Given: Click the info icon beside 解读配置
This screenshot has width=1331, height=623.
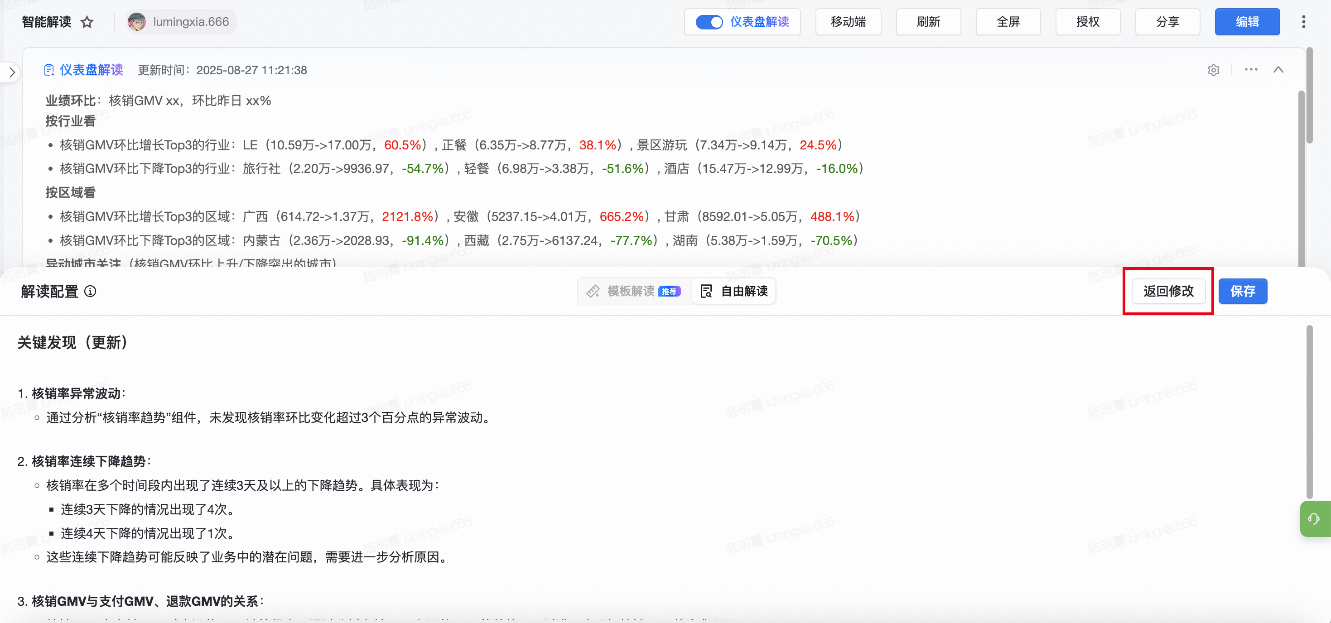Looking at the screenshot, I should click(91, 292).
